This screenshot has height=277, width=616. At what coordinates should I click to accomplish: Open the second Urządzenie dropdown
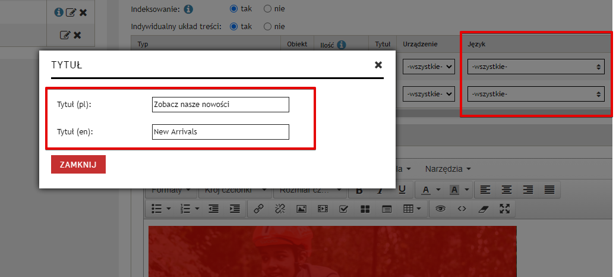429,94
